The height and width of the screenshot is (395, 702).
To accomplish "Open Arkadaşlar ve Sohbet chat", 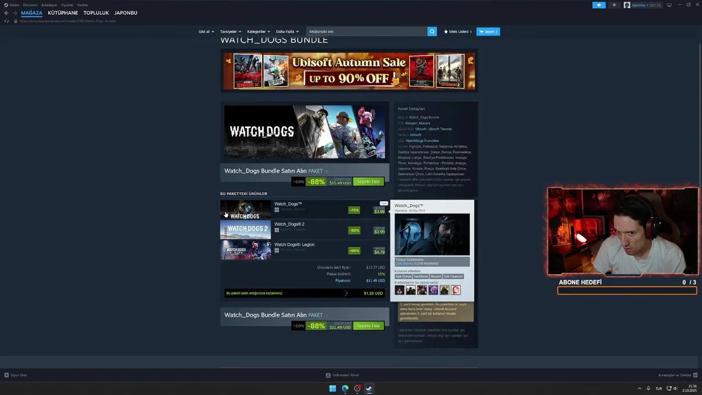I will click(x=678, y=375).
